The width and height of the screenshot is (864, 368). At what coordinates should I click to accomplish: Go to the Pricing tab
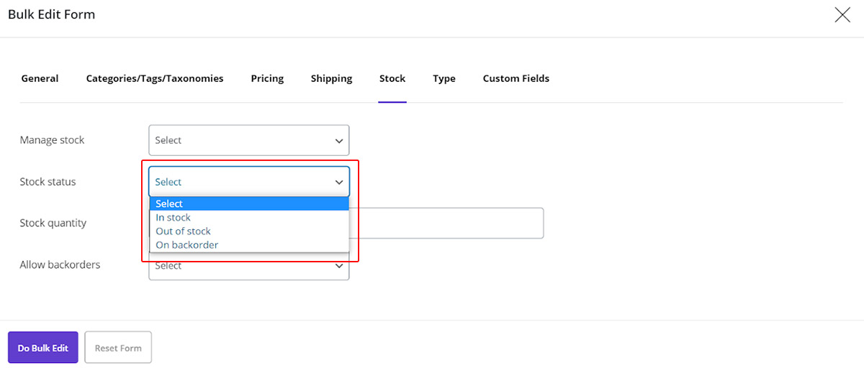[x=267, y=78]
